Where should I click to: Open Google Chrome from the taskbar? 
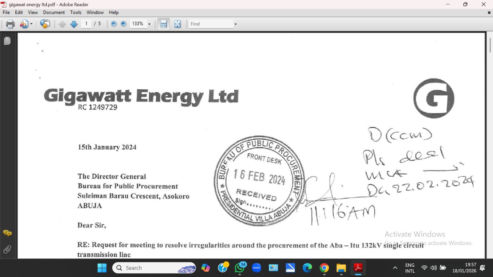point(324,268)
